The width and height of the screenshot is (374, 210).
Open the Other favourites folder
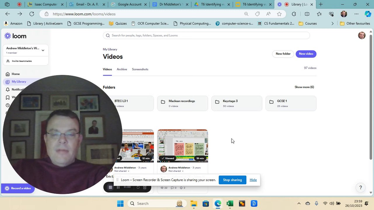point(355,24)
